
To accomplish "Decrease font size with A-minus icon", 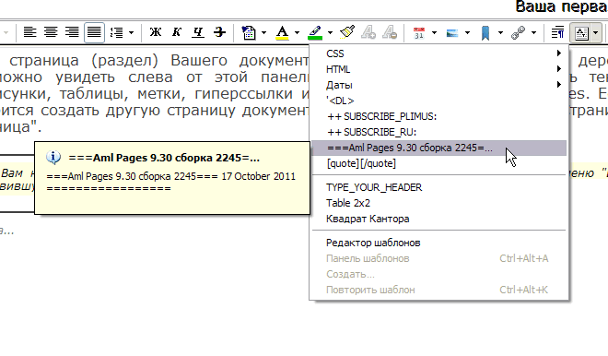I will tap(390, 32).
